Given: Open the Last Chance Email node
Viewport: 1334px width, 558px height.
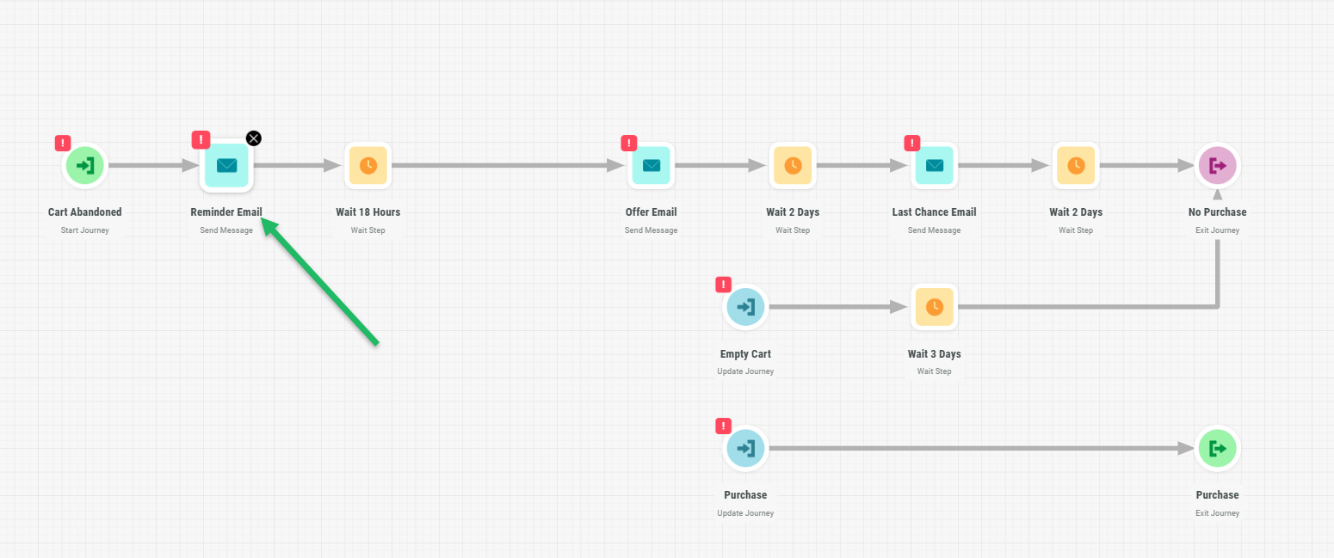Looking at the screenshot, I should click(x=934, y=165).
